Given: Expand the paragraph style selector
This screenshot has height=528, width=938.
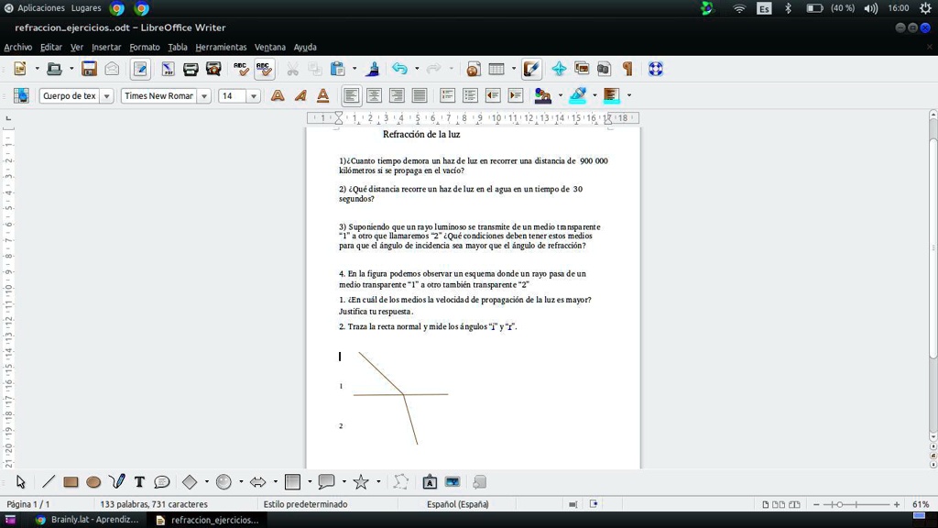Looking at the screenshot, I should [108, 94].
